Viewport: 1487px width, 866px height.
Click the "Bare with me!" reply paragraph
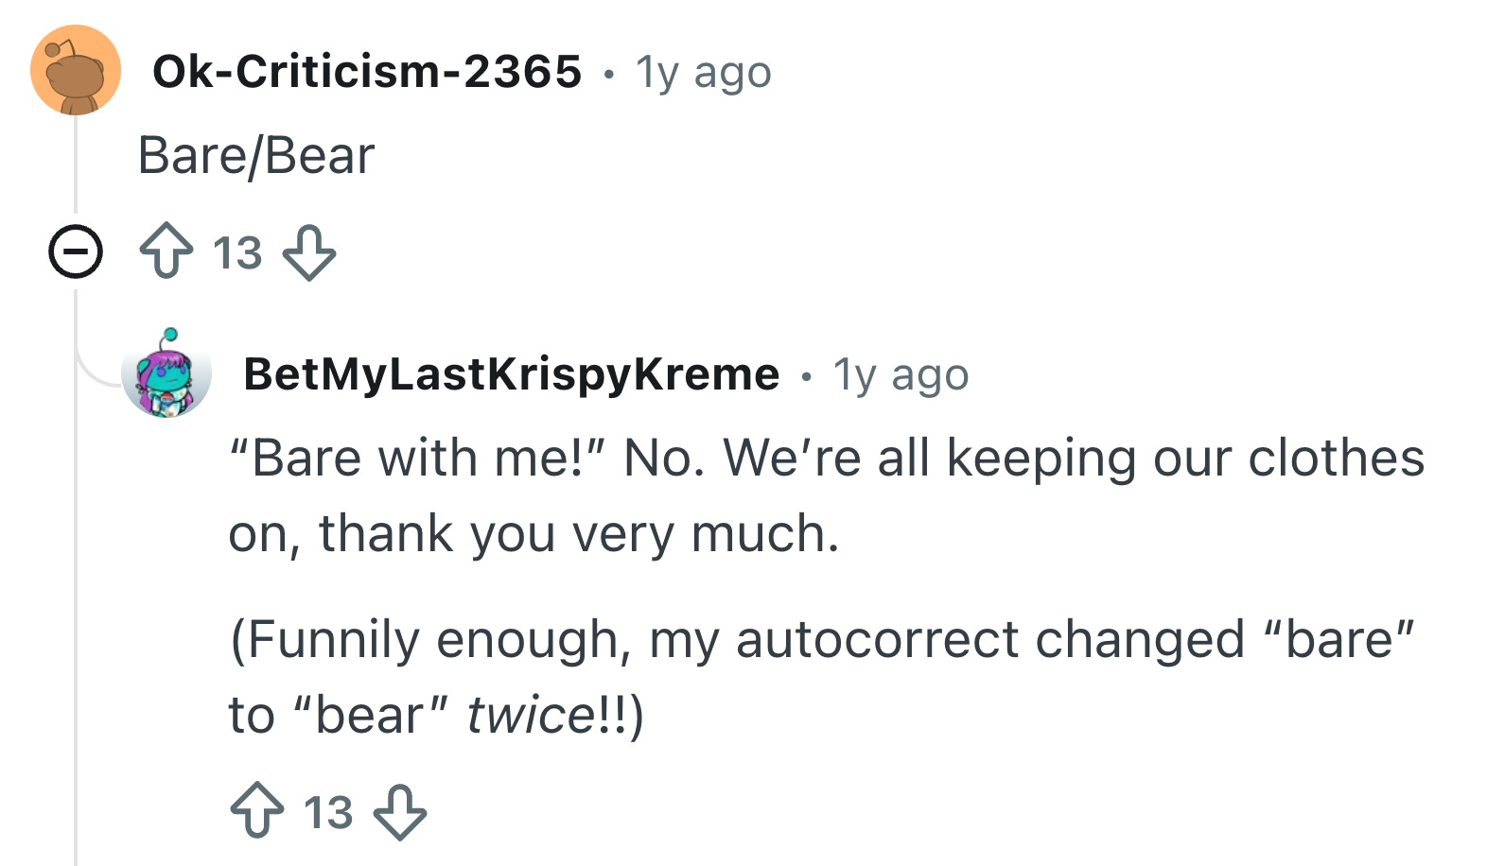coord(827,495)
